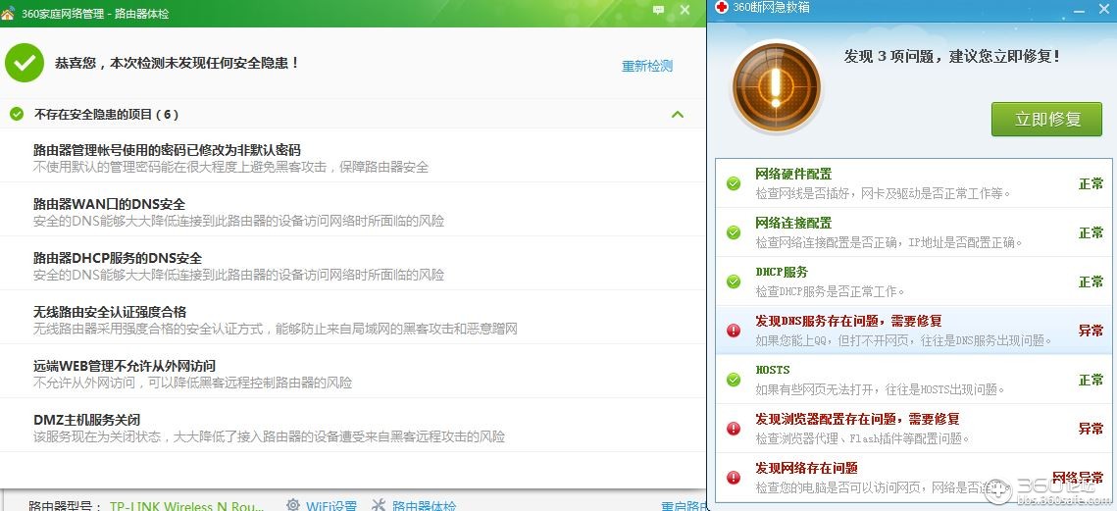
Task: Click the red alert icon beside DNS服务 problem
Action: click(733, 331)
